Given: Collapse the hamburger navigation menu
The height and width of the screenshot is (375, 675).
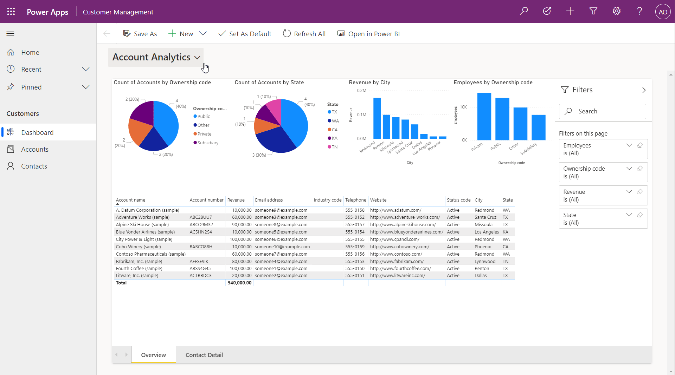Looking at the screenshot, I should point(11,34).
